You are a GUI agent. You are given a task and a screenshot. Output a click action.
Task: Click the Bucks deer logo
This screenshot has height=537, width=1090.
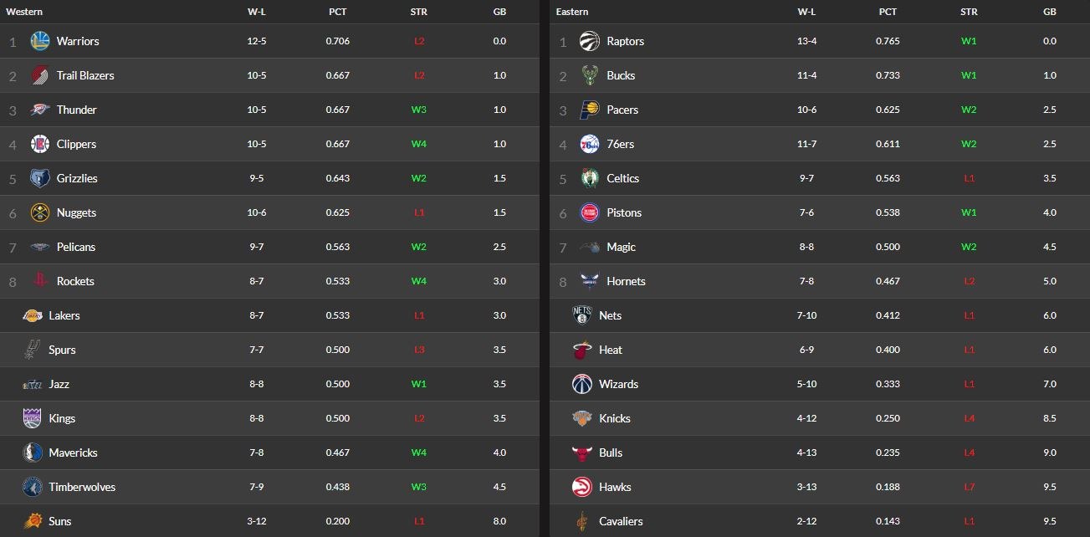pos(590,75)
